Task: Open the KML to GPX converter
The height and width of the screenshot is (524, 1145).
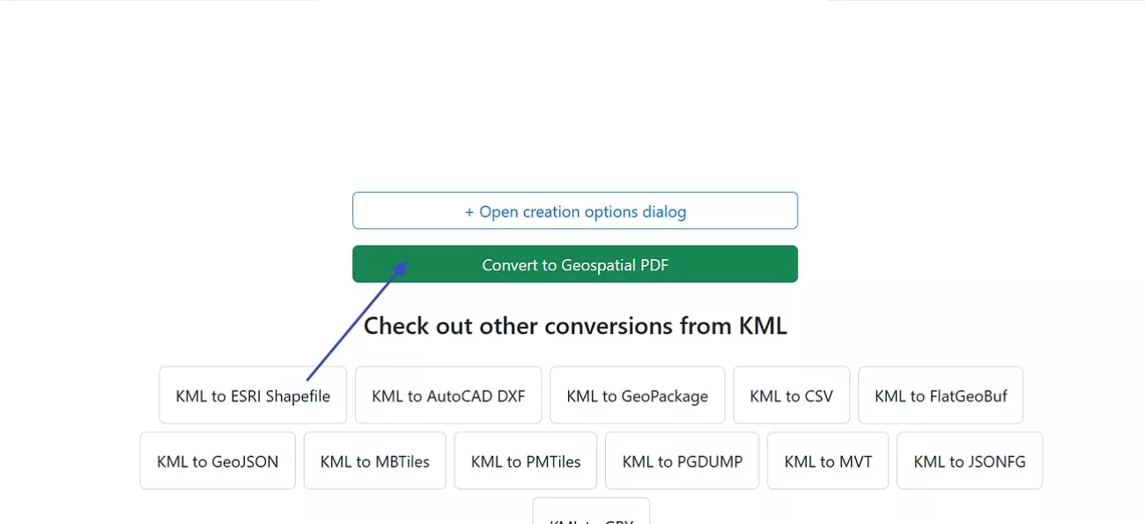Action: pyautogui.click(x=590, y=518)
